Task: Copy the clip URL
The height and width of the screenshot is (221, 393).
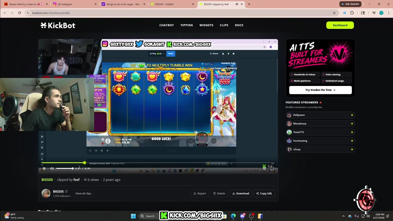Action: click(264, 193)
